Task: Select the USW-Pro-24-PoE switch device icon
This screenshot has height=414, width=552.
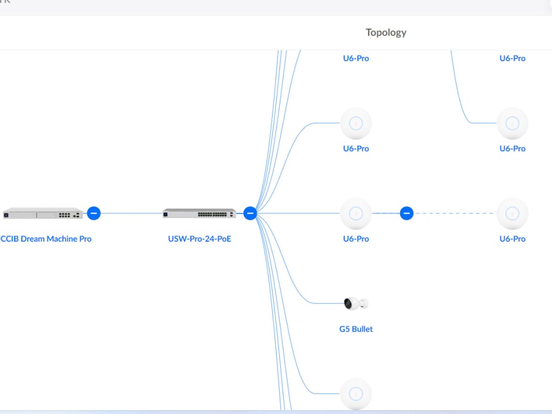Action: (x=200, y=213)
